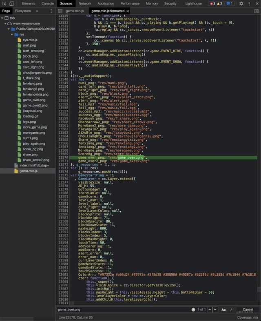261x321 pixels.
Task: Toggle regular expression search option
Action: tap(231, 310)
